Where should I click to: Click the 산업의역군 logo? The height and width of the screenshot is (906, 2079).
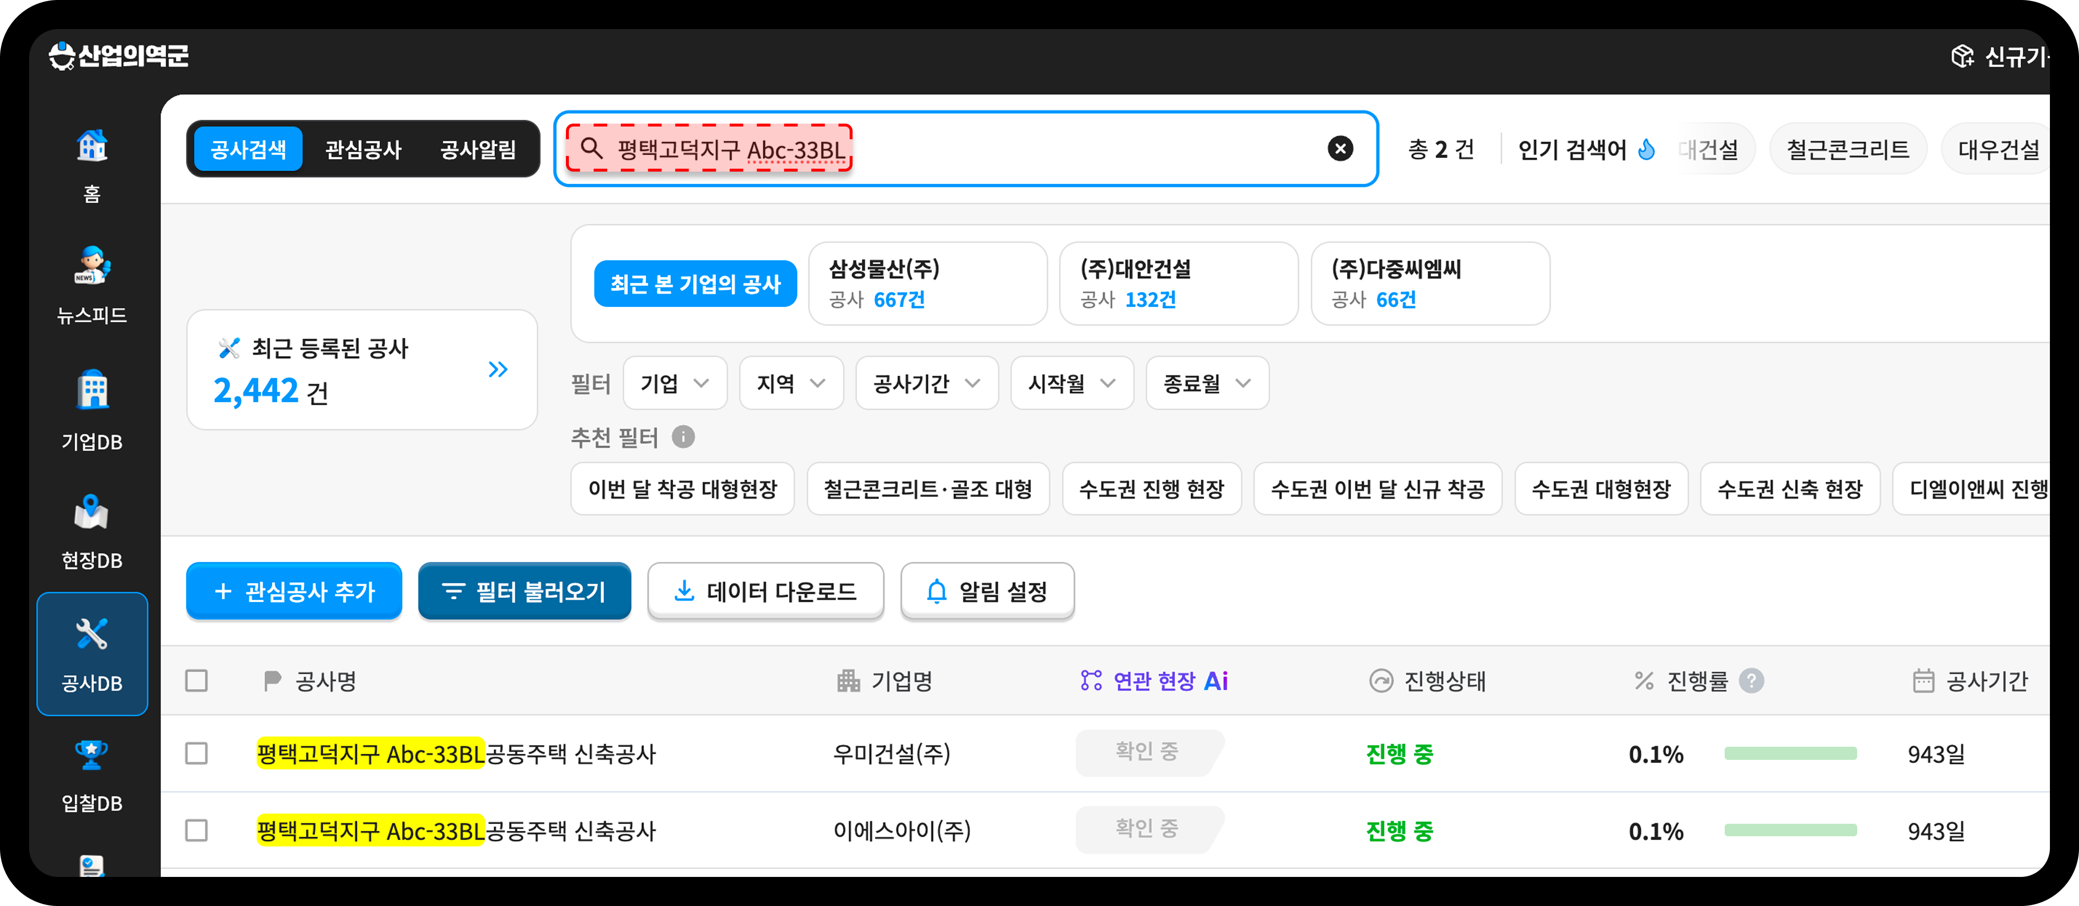pos(119,56)
